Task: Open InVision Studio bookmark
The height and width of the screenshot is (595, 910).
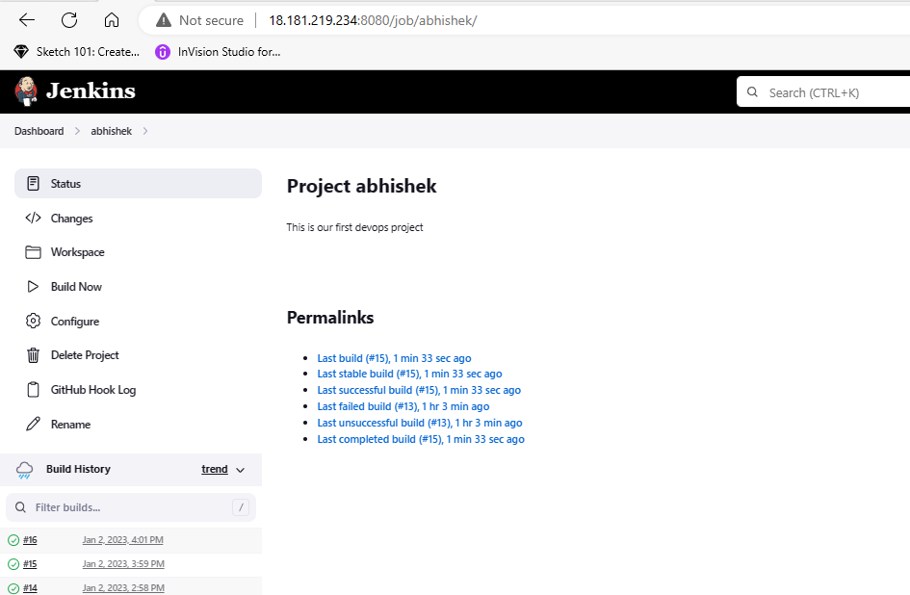Action: click(218, 52)
